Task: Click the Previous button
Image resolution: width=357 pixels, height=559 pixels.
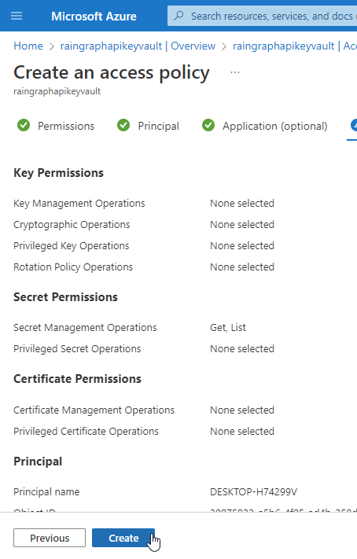Action: click(50, 538)
